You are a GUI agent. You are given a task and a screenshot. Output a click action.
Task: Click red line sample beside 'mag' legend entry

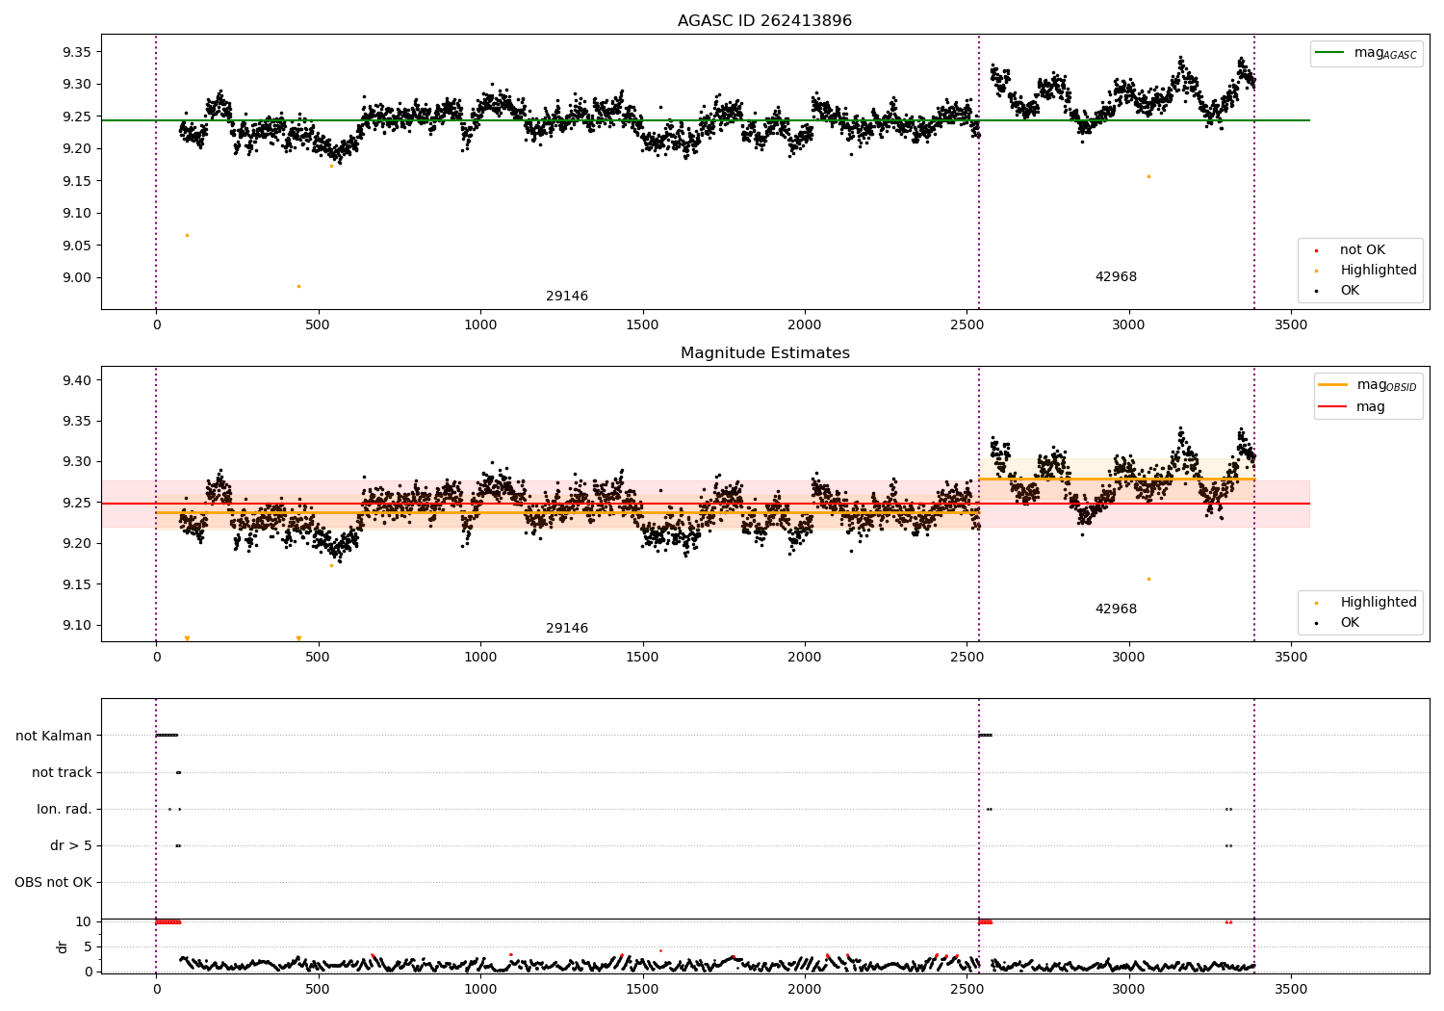[1333, 407]
